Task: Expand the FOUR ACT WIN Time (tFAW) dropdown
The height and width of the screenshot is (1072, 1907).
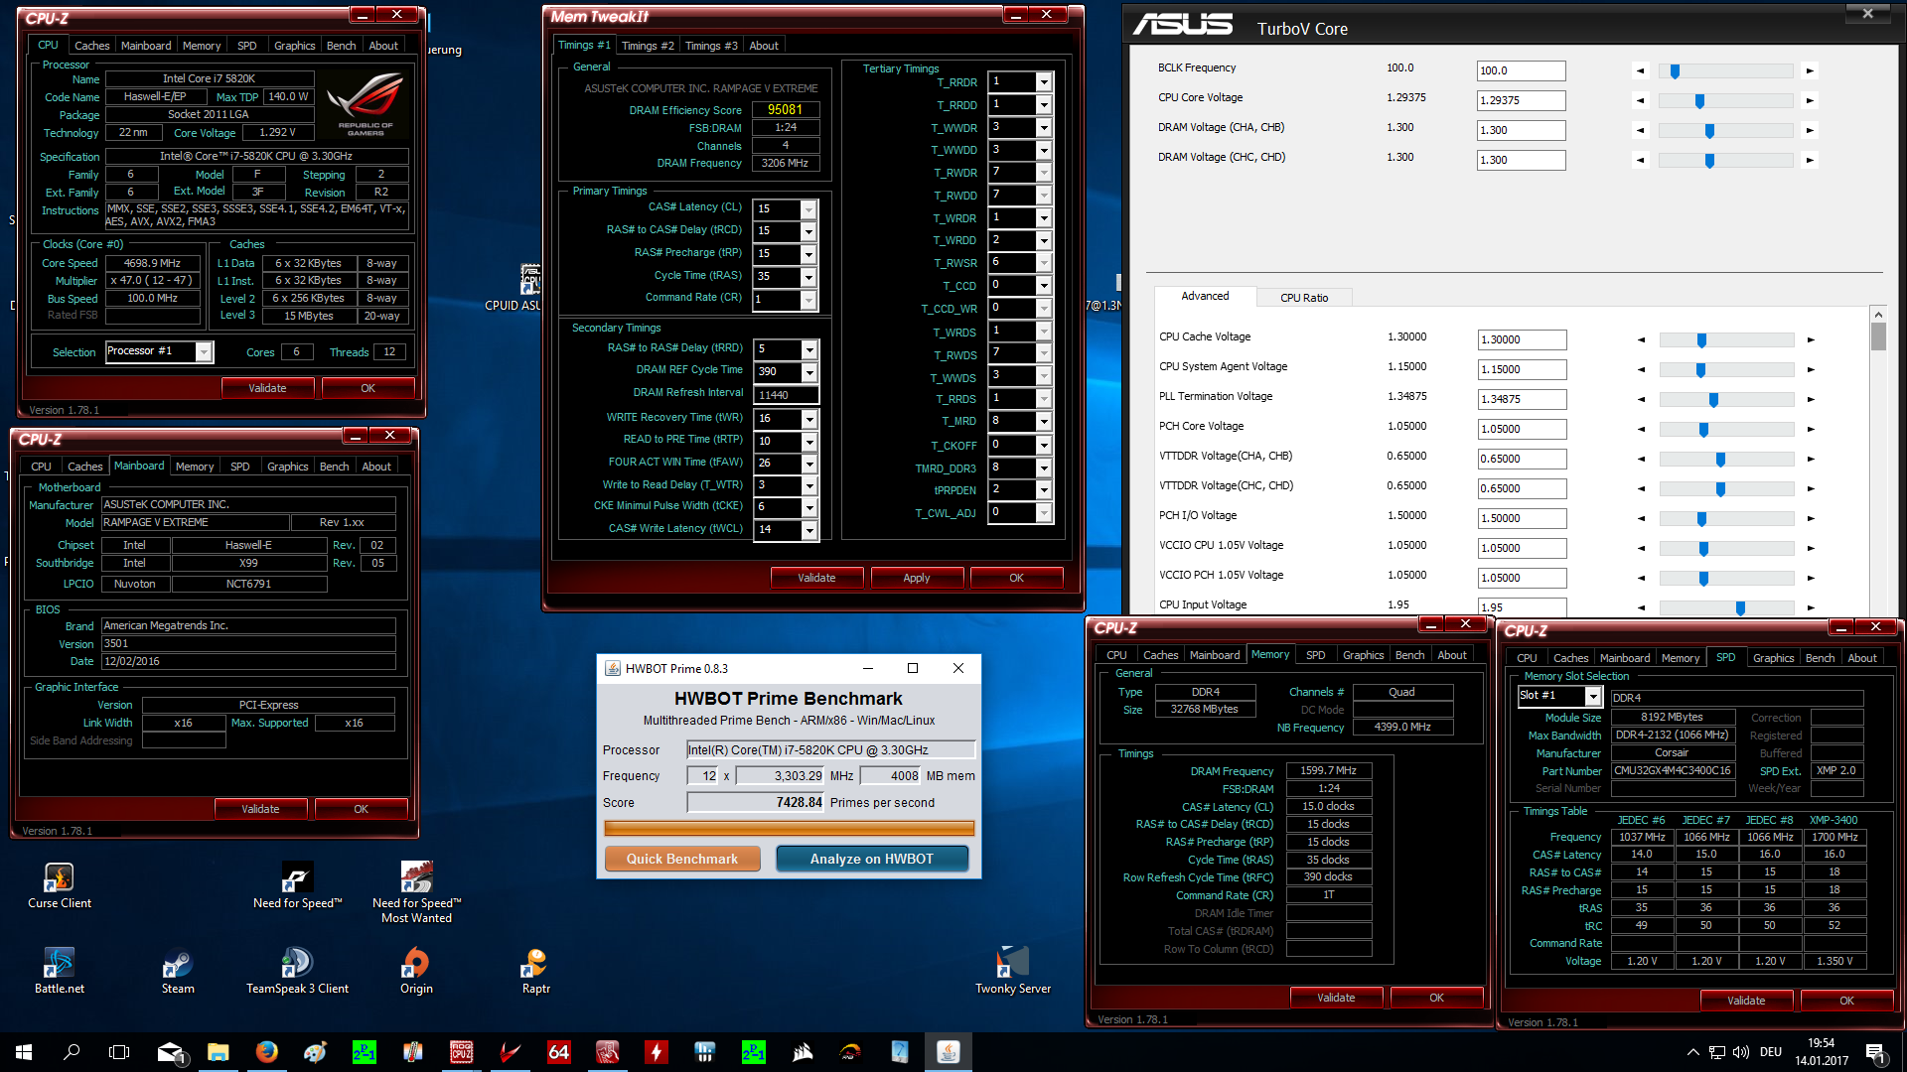Action: point(809,464)
